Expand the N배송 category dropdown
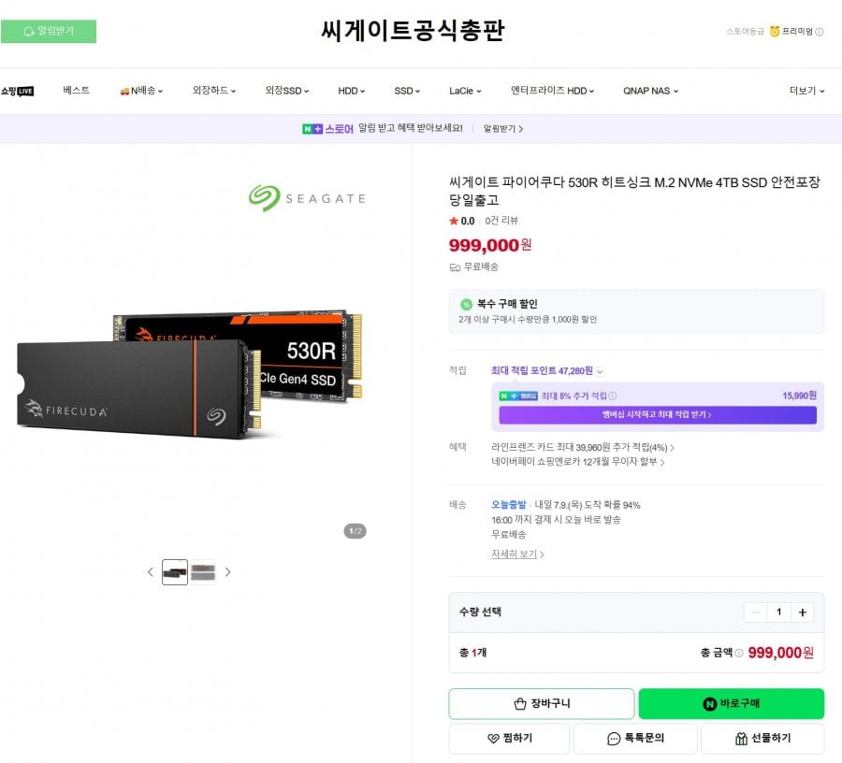The image size is (842, 763). (x=142, y=91)
